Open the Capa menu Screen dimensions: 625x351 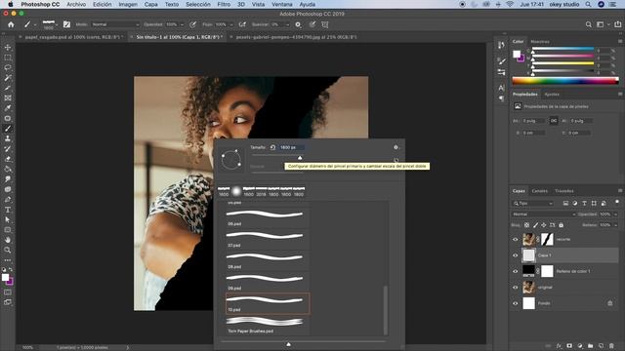[150, 4]
